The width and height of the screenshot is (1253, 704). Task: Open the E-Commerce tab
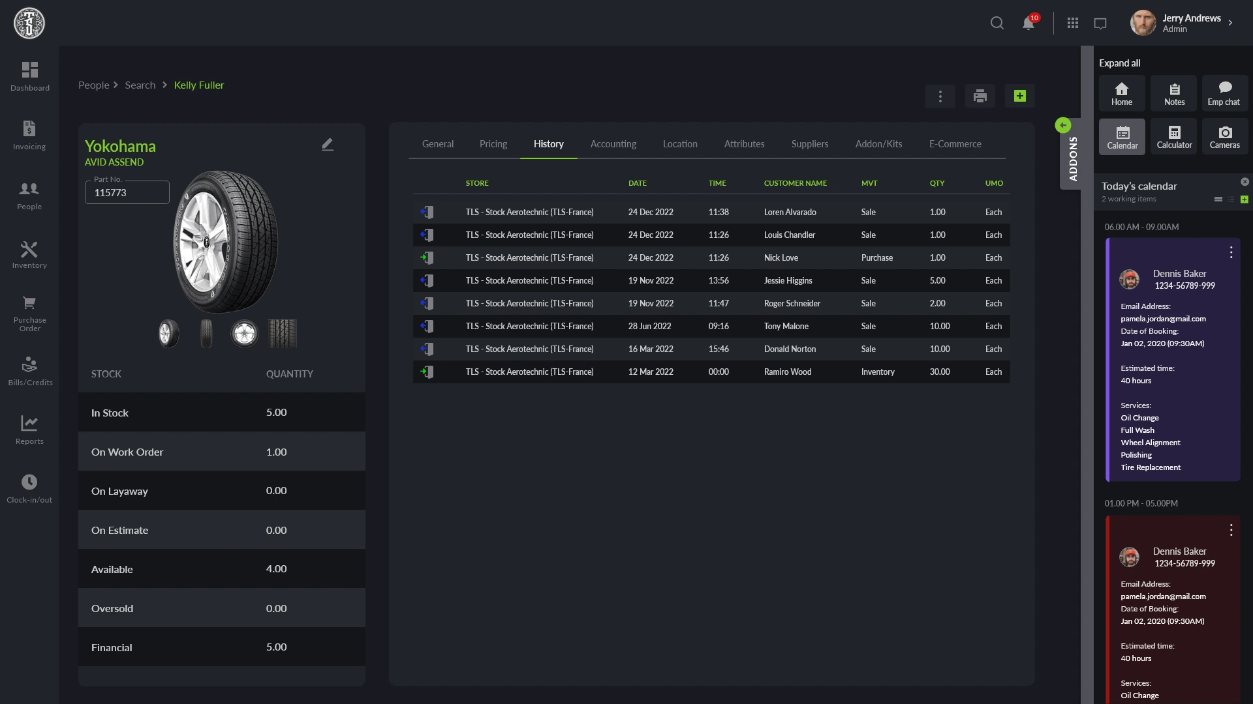955,144
